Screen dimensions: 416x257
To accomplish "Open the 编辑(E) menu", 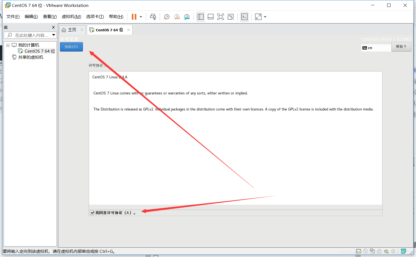I will point(31,17).
